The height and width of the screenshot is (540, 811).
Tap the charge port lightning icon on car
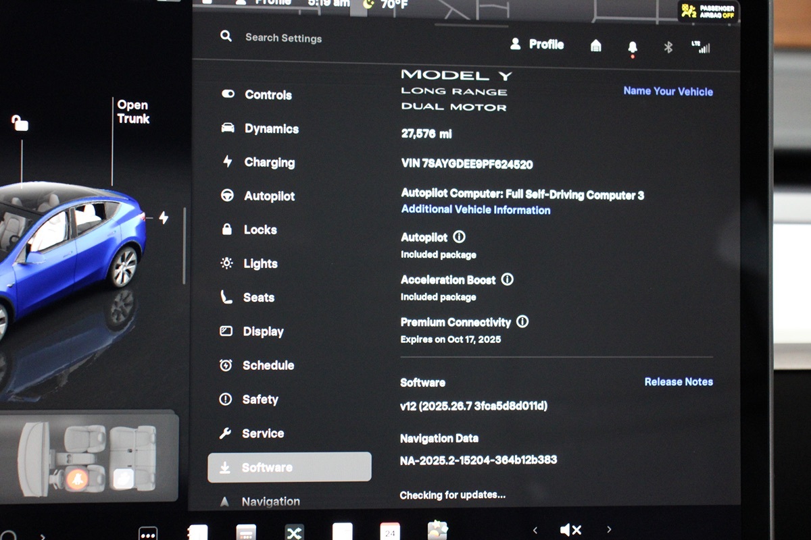point(164,217)
